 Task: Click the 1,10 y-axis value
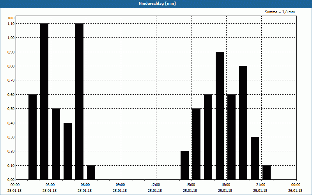[x=11, y=24]
